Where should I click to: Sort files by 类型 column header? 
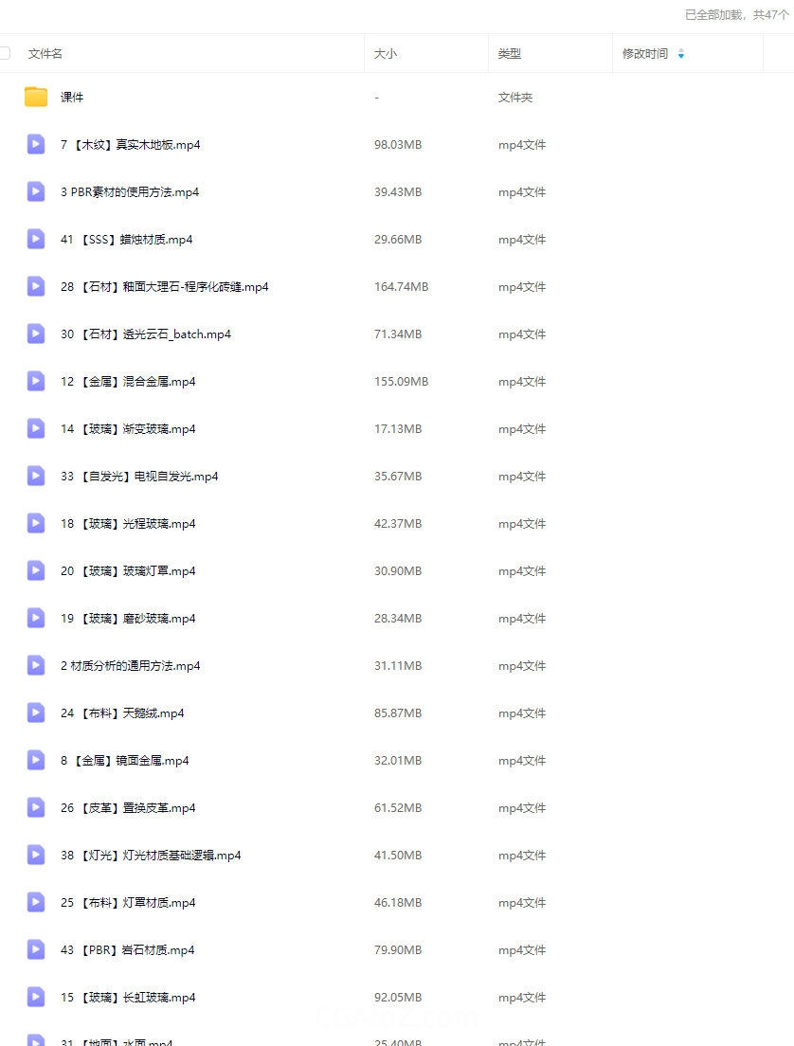(509, 53)
